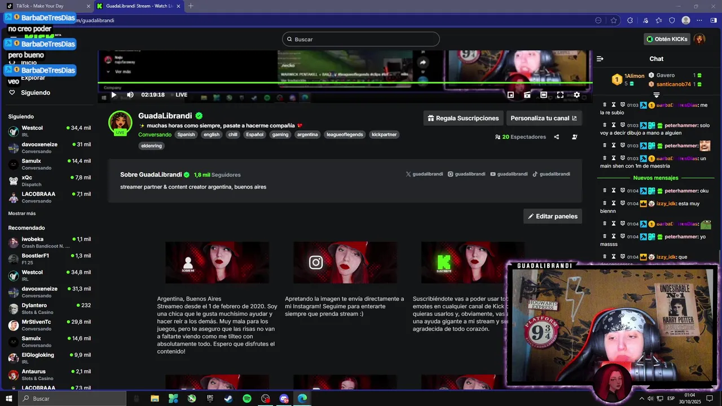Open ElGlogloking recommended channel

coord(49,358)
